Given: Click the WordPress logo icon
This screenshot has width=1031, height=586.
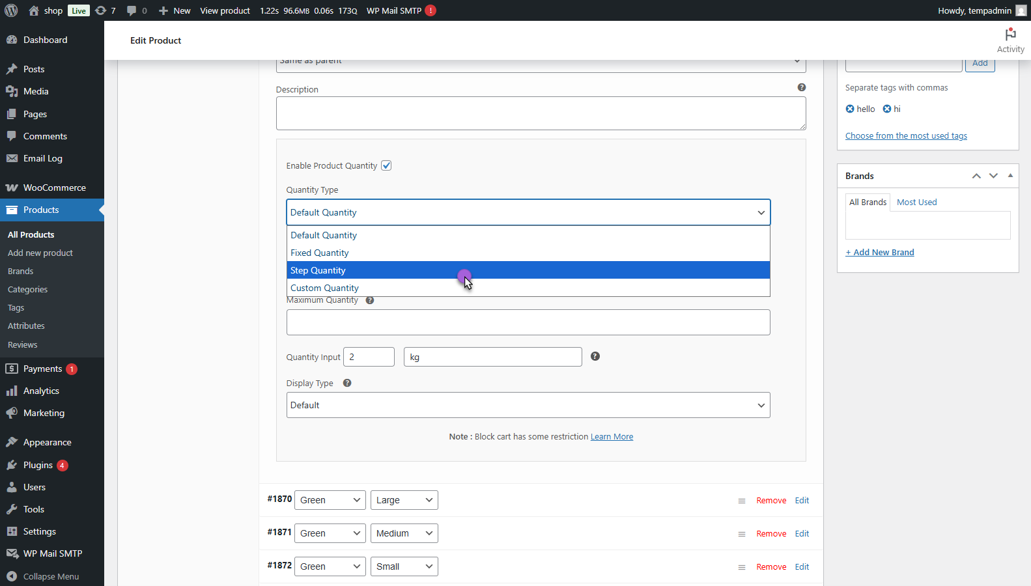Looking at the screenshot, I should point(11,10).
